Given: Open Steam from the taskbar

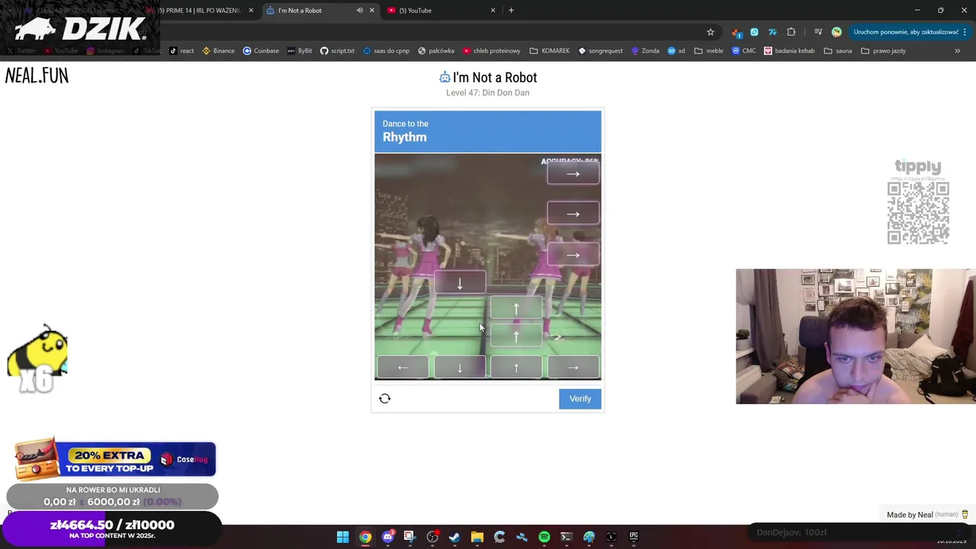Looking at the screenshot, I should (x=454, y=537).
